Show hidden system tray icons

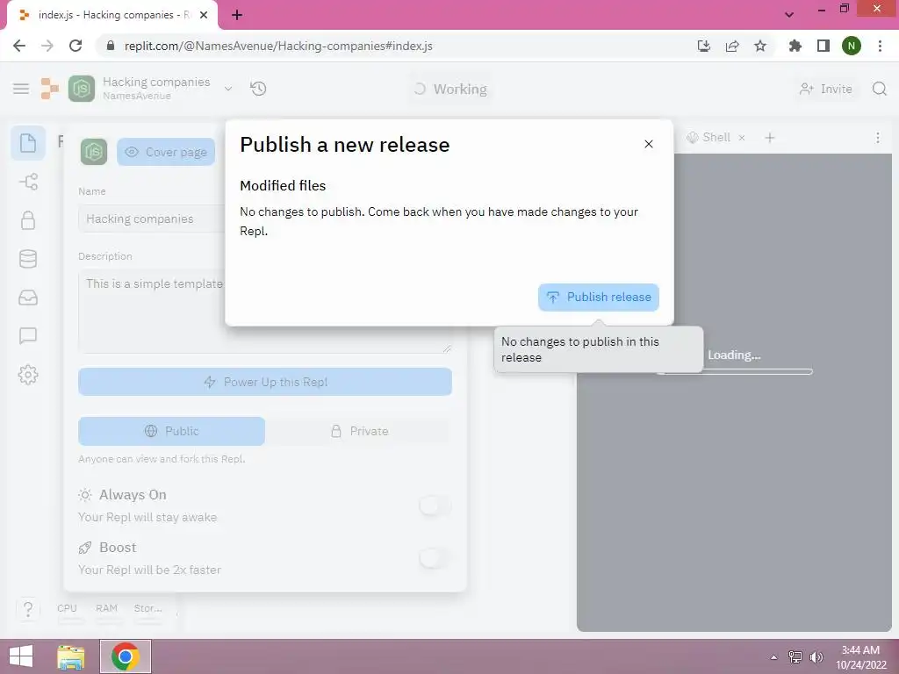[x=773, y=657]
